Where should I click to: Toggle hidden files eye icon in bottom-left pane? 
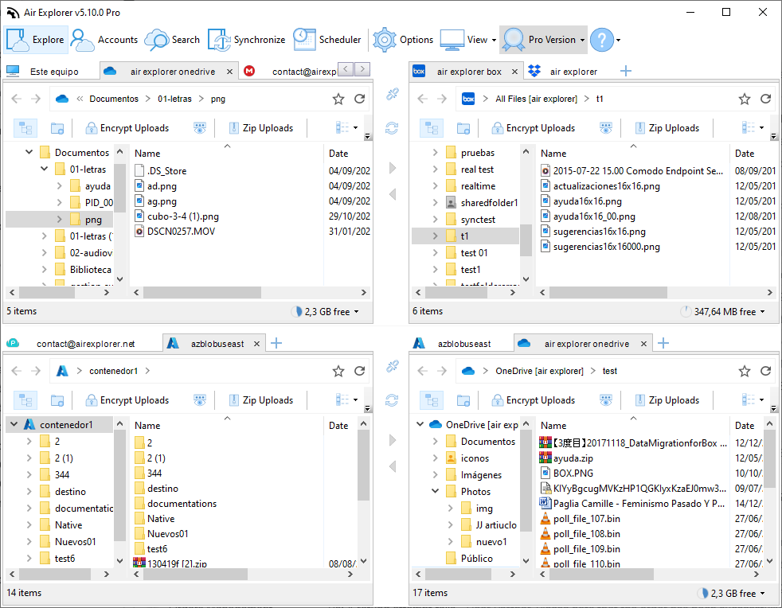coord(200,400)
